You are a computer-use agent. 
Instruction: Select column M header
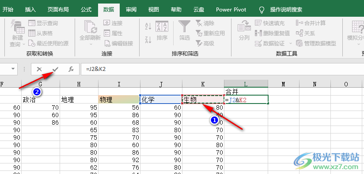pyautogui.click(x=284, y=84)
